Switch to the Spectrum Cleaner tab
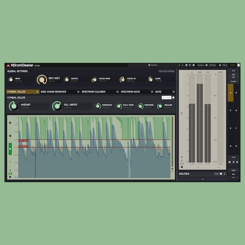The height and width of the screenshot is (245, 245). point(94,92)
